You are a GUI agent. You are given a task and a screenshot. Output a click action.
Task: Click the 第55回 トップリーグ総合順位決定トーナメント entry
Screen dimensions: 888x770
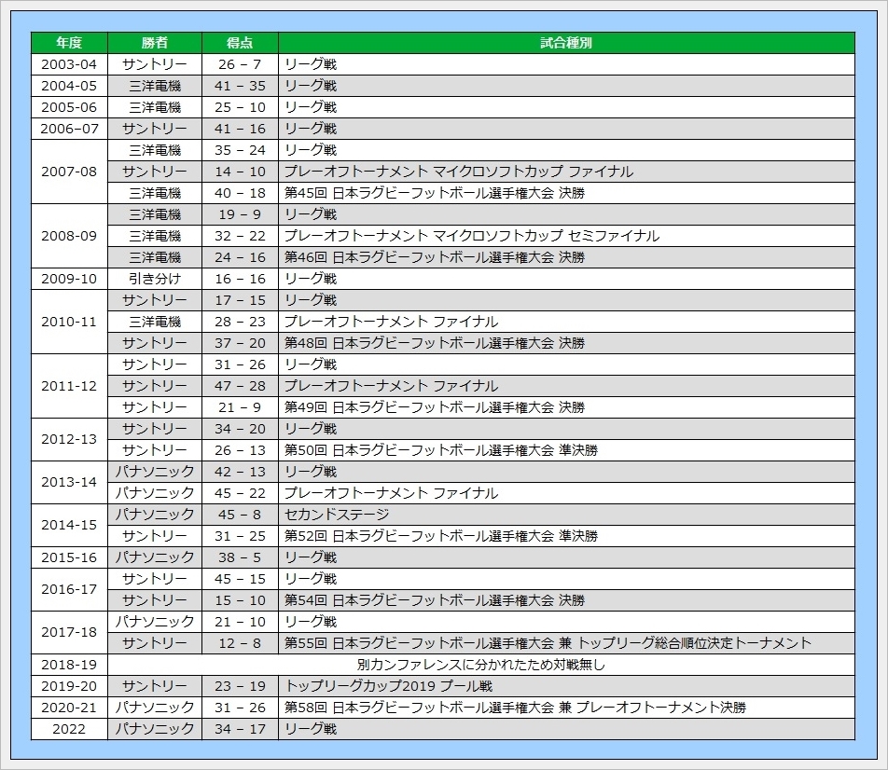[x=548, y=643]
